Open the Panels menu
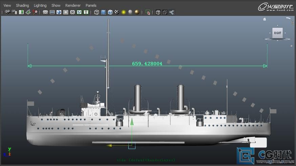The height and width of the screenshot is (166, 296). (91, 5)
